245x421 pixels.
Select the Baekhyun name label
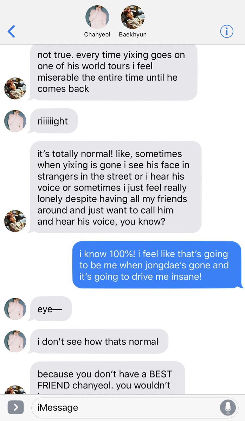coord(133,34)
